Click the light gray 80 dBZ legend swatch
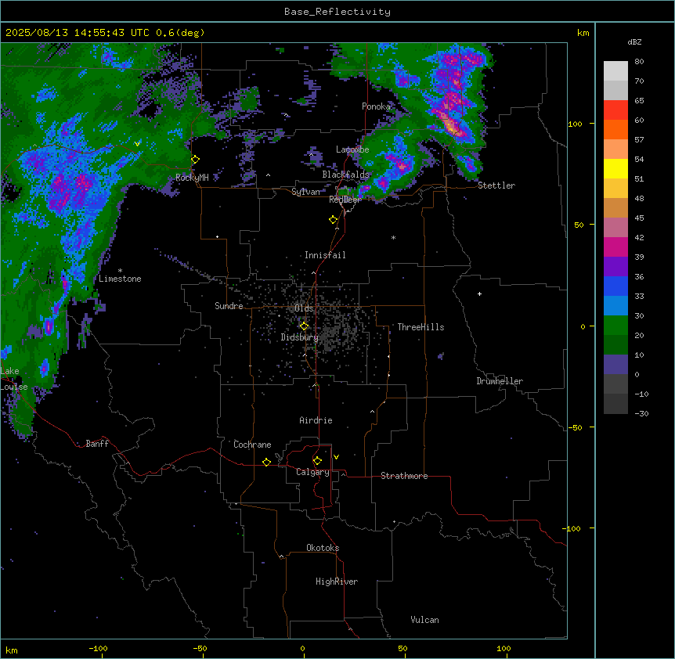 pos(615,71)
